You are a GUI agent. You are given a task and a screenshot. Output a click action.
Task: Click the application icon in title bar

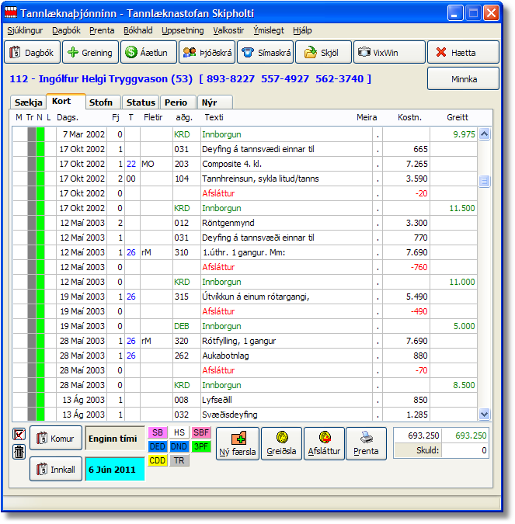tap(11, 12)
